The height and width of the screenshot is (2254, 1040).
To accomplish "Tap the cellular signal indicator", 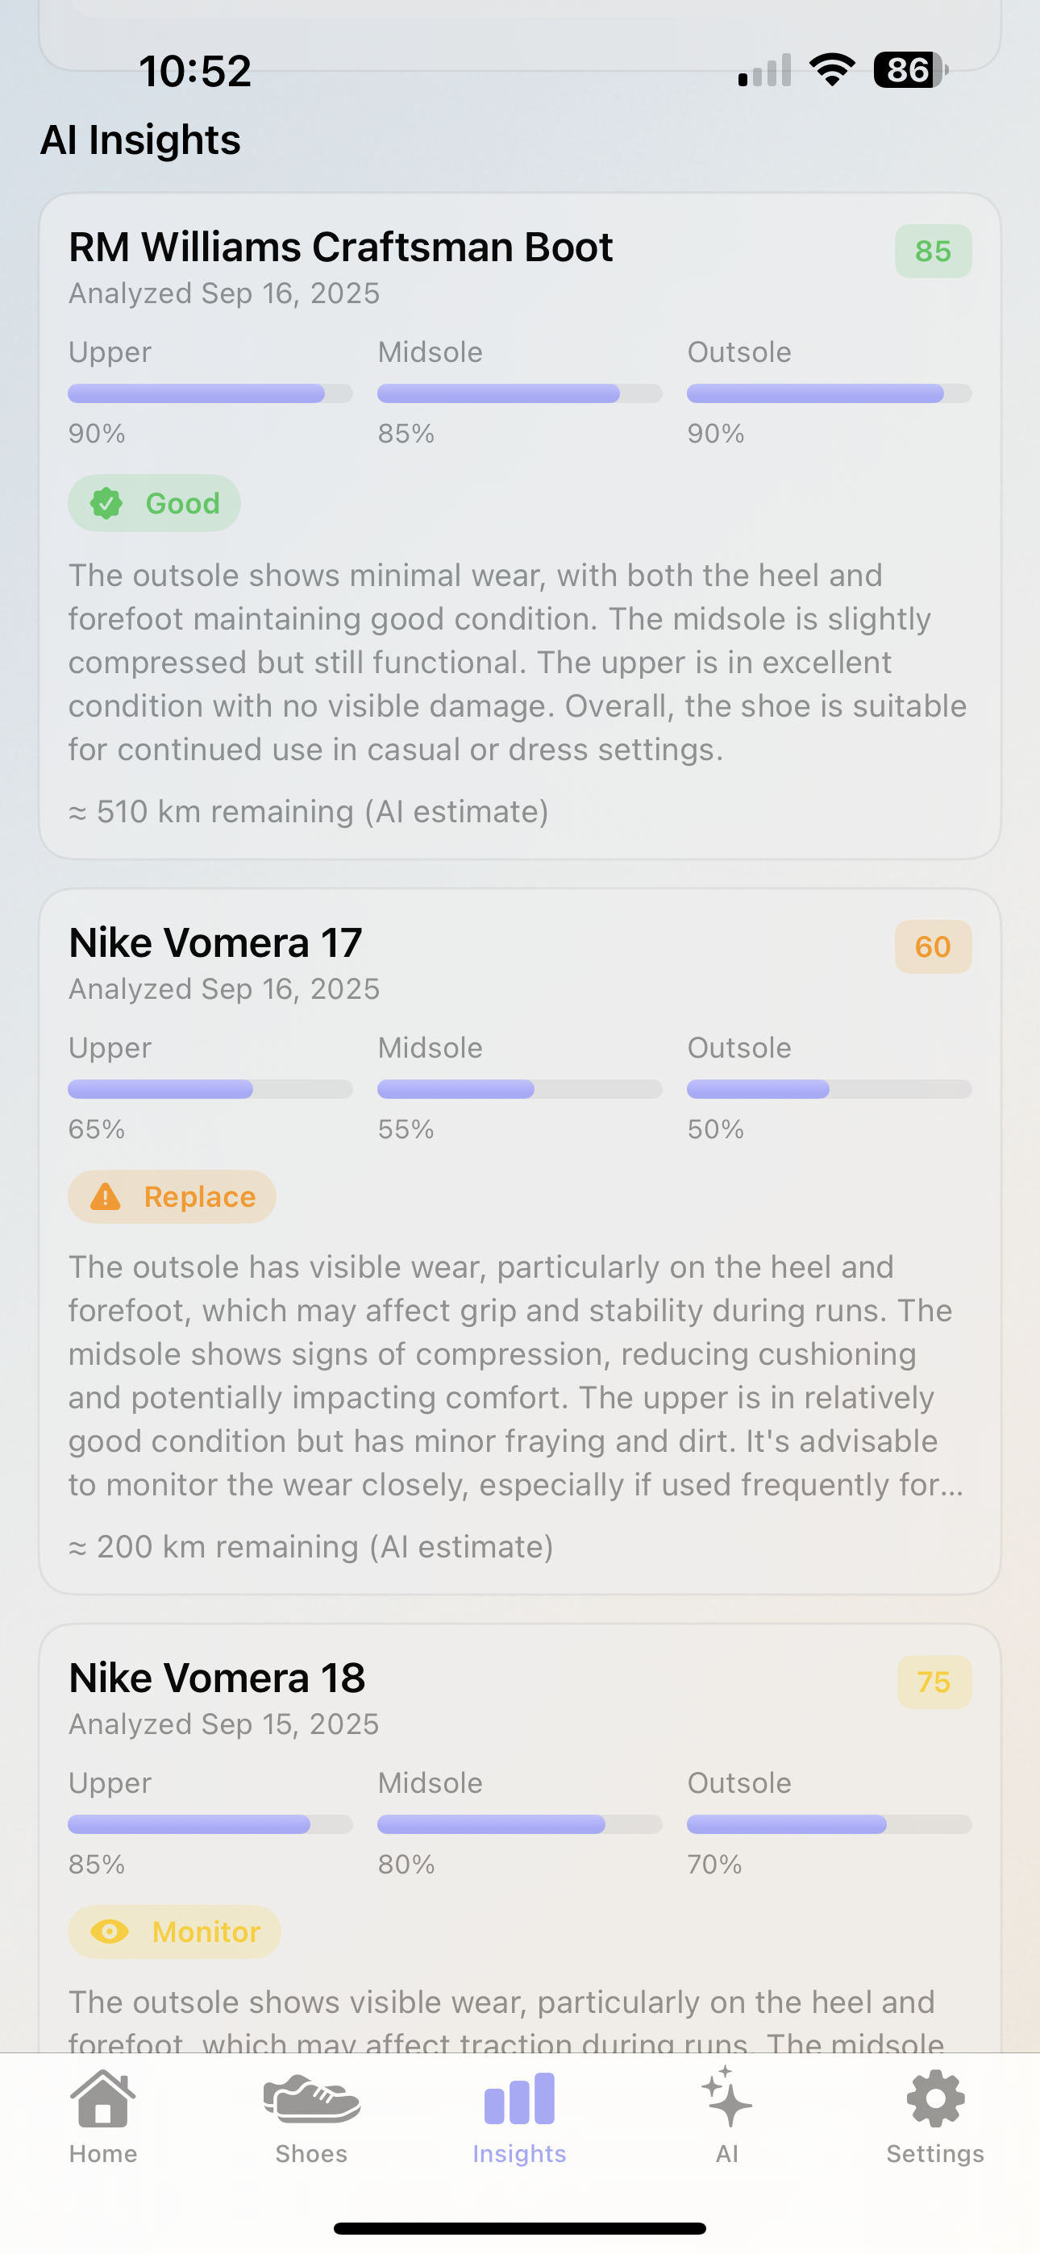I will pyautogui.click(x=761, y=70).
